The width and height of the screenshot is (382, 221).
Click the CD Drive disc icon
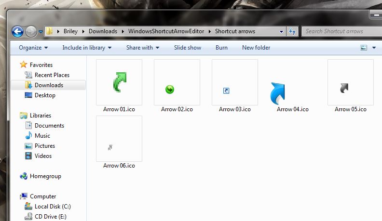coord(28,216)
